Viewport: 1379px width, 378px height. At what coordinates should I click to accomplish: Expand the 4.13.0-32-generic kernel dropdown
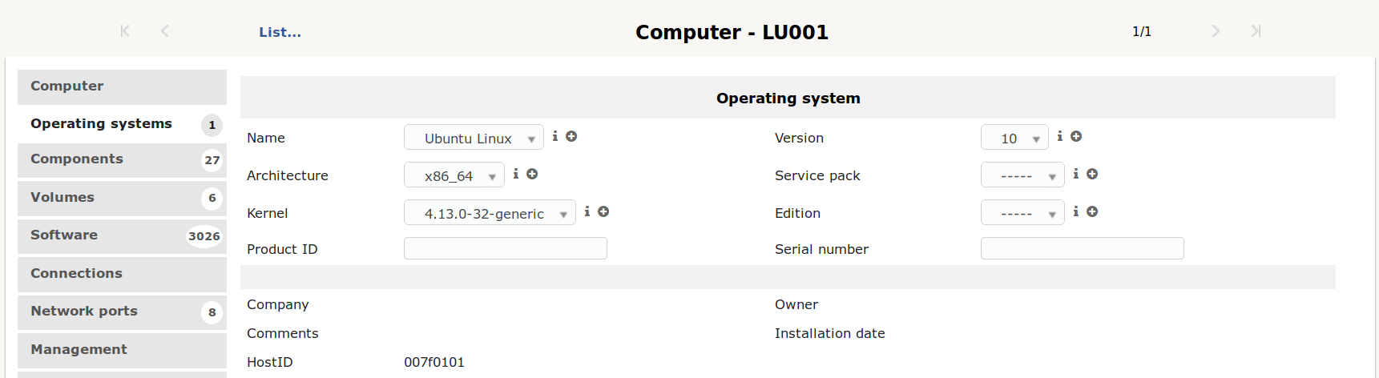[490, 213]
